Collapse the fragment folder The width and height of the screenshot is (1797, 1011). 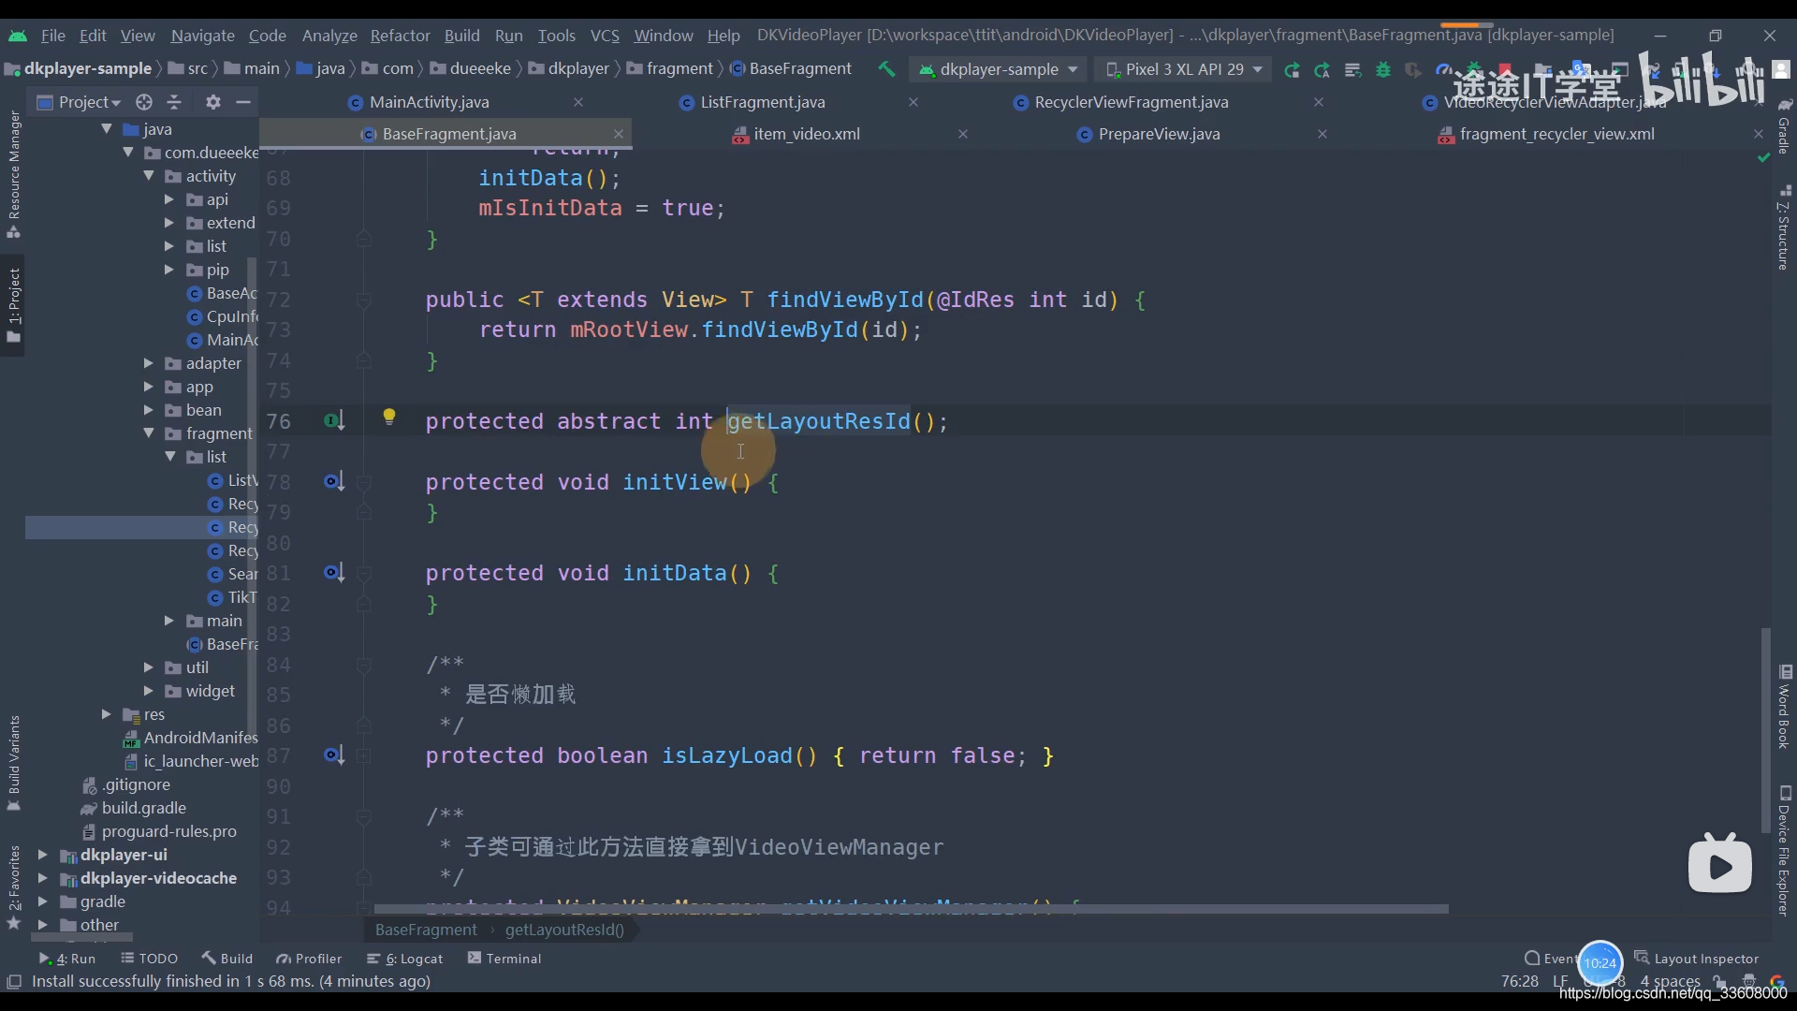[149, 433]
